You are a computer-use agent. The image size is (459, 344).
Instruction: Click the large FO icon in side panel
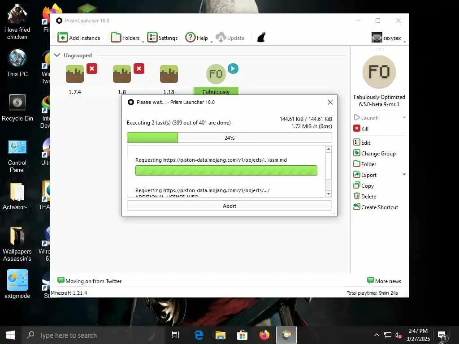coord(379,72)
